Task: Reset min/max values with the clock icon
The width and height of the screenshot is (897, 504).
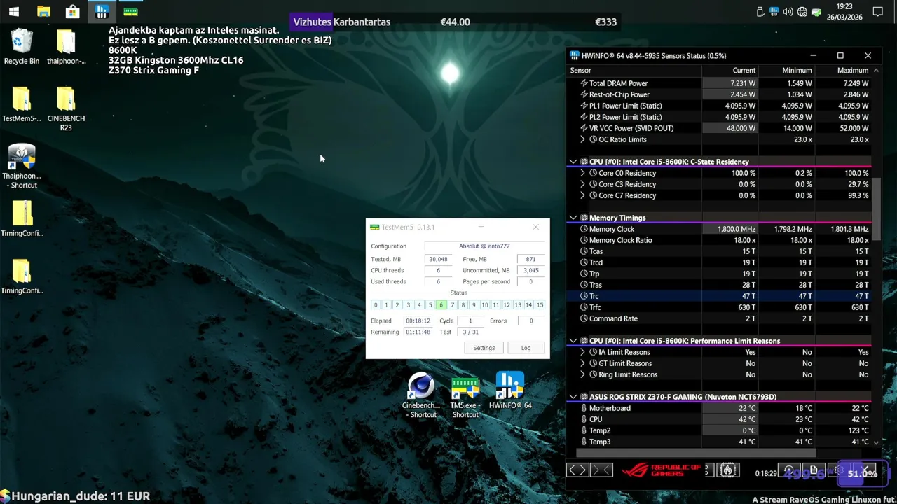Action: [789, 470]
